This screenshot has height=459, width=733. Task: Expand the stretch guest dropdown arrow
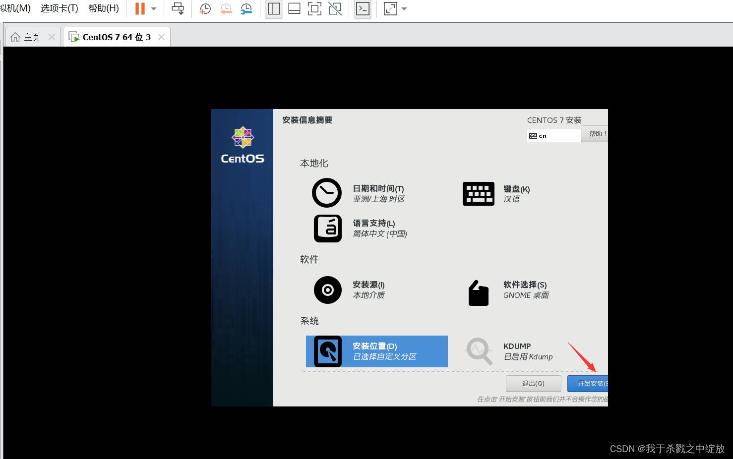(x=404, y=9)
